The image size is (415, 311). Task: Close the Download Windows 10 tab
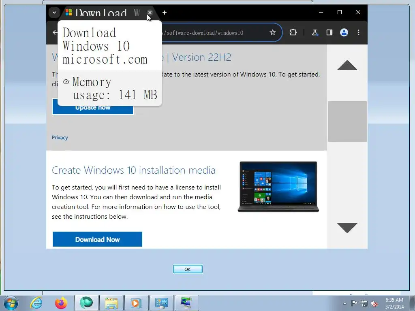150,13
